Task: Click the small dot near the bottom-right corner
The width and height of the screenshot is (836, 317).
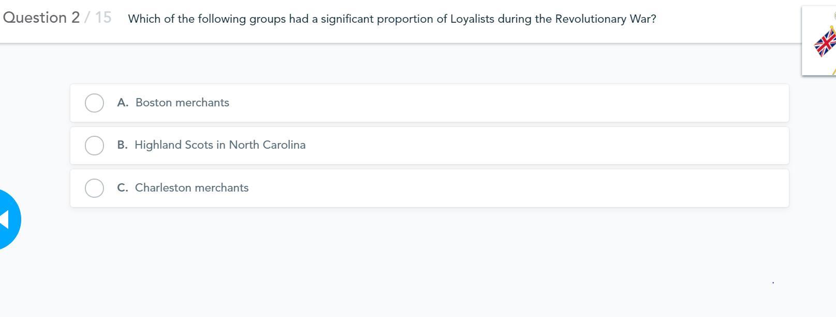Action: 773,282
